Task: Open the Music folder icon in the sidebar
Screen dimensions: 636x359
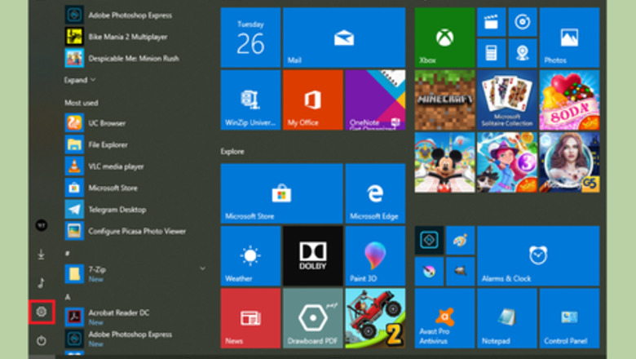Action: pos(42,283)
